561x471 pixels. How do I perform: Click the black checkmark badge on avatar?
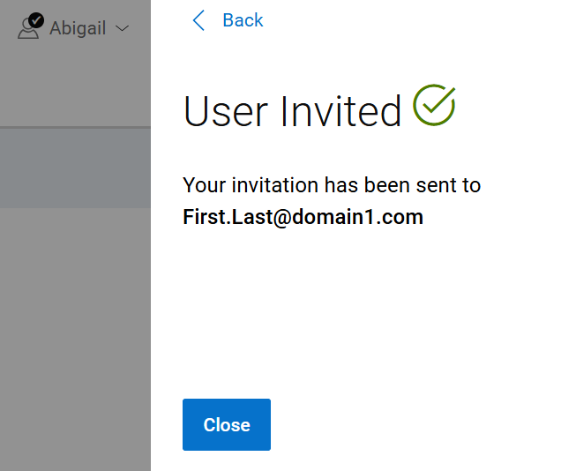pyautogui.click(x=36, y=20)
